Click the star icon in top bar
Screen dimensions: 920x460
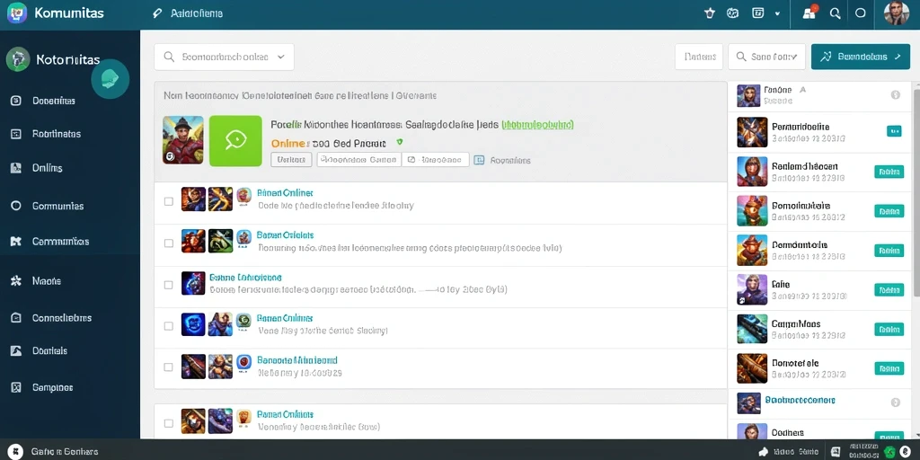710,13
